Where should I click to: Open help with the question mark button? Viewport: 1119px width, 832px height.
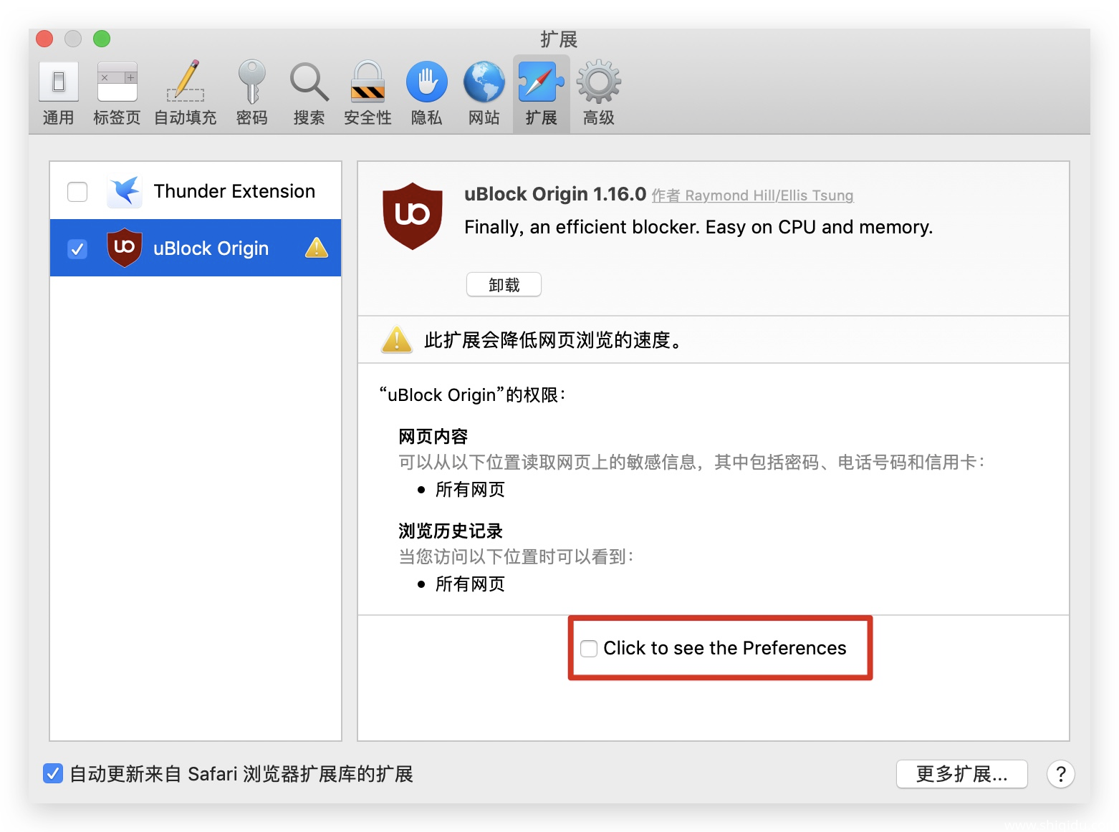1060,774
